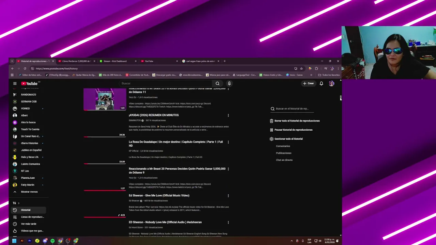Search within watch history field

pyautogui.click(x=292, y=109)
